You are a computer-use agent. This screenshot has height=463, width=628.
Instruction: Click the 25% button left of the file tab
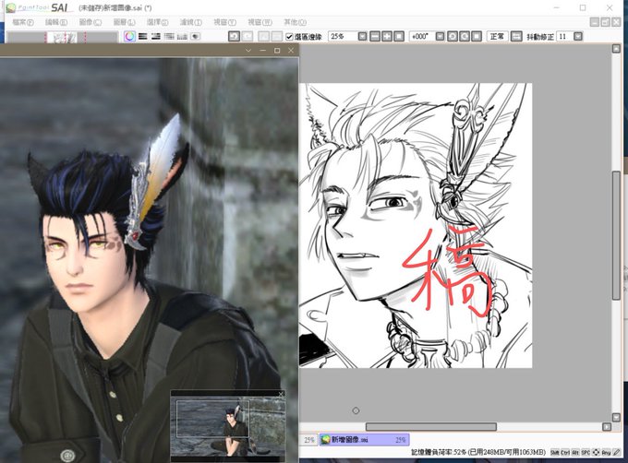tap(308, 440)
